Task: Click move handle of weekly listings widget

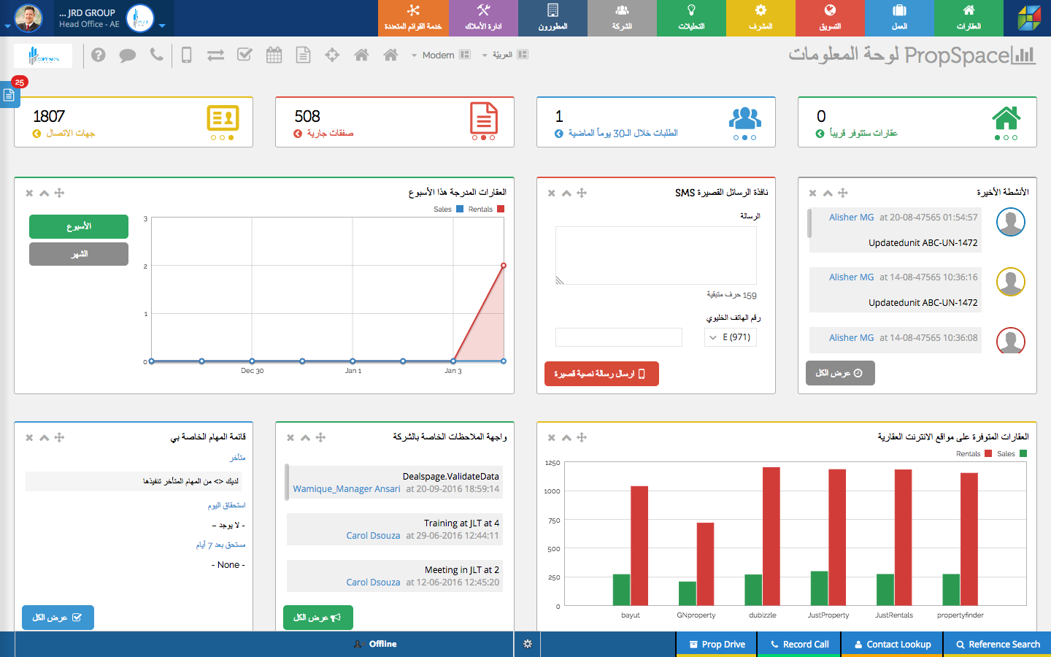Action: (x=60, y=193)
